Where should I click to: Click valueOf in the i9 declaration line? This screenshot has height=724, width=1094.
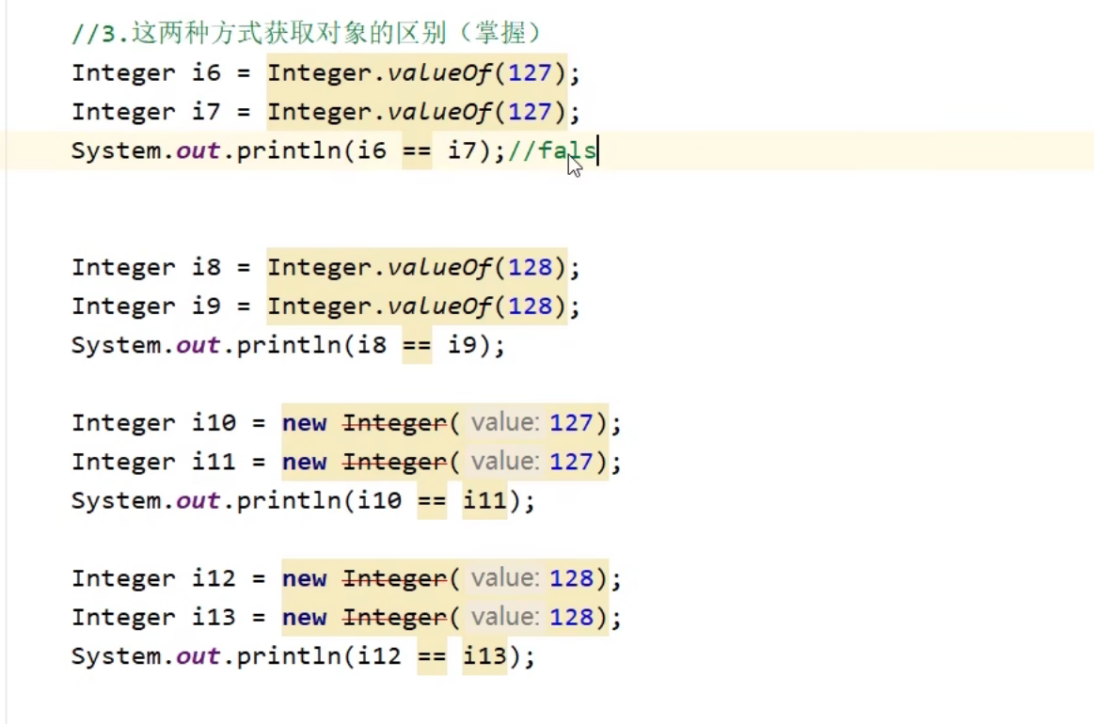(x=439, y=307)
